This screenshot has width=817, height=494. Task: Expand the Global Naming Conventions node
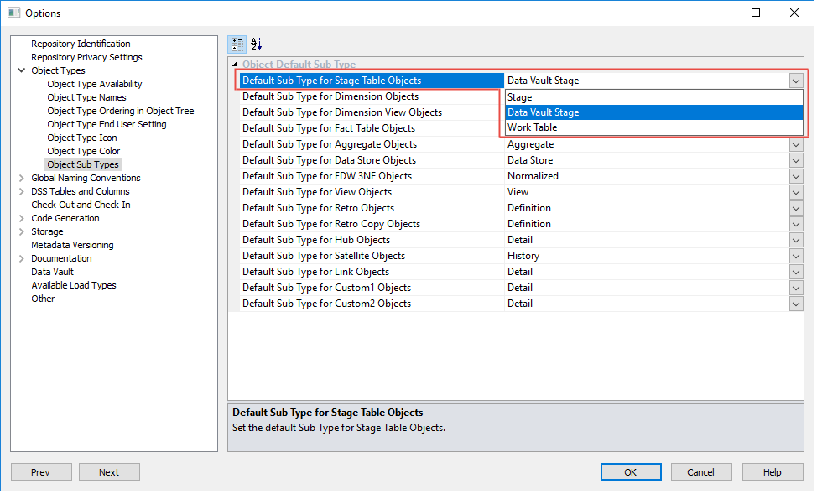(21, 178)
